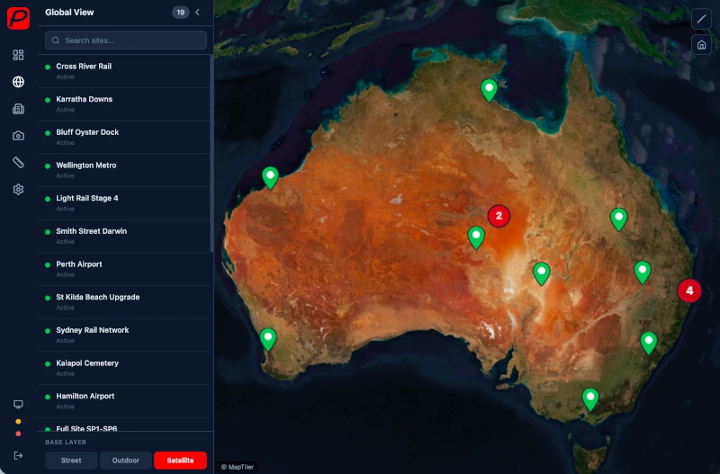Open the dashboard grid icon in sidebar
Viewport: 720px width, 474px height.
[18, 55]
